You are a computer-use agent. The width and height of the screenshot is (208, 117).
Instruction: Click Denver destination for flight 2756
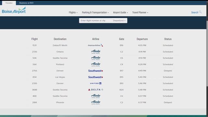click(60, 71)
